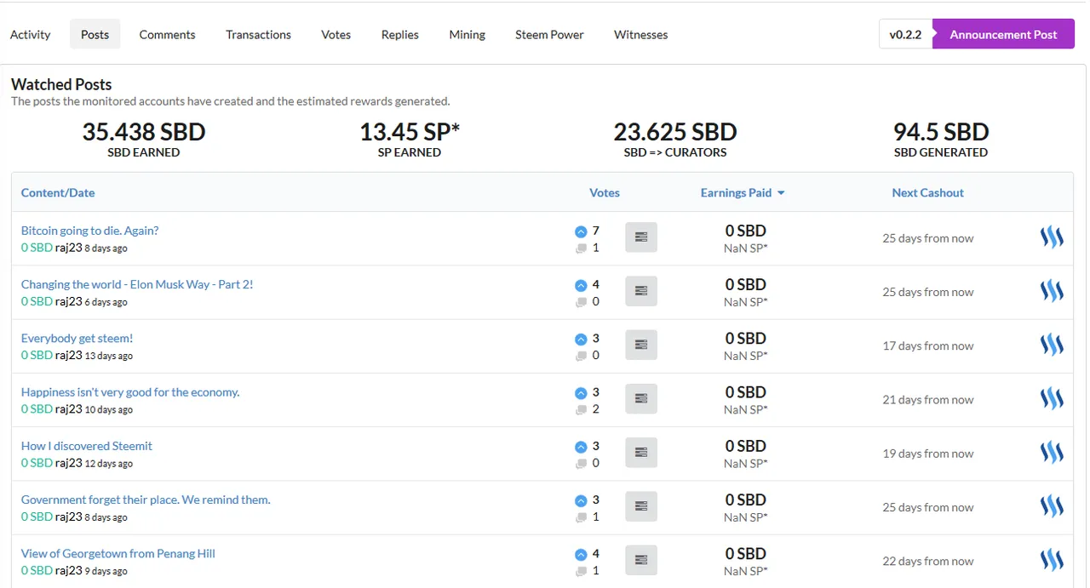Click the v0.2.2 version label
The image size is (1090, 588).
tap(905, 34)
